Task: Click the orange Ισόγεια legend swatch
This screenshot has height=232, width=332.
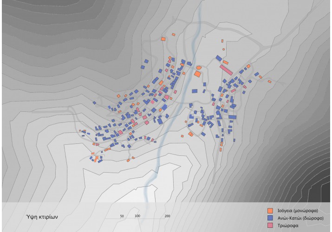Action: click(270, 211)
